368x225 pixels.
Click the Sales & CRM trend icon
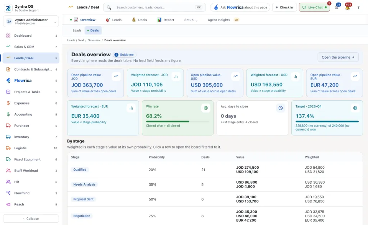click(x=8, y=47)
